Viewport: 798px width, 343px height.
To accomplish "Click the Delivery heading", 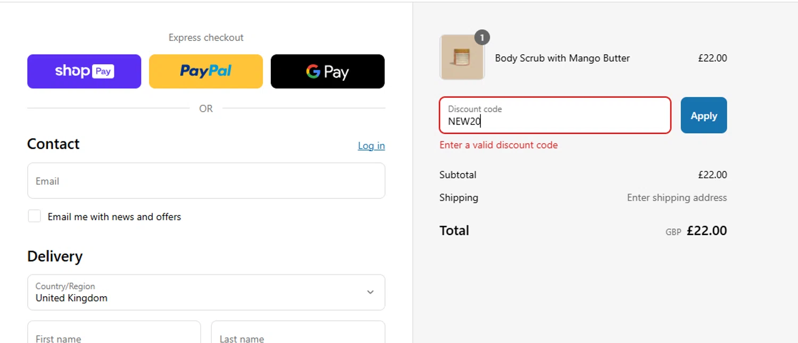I will point(55,256).
